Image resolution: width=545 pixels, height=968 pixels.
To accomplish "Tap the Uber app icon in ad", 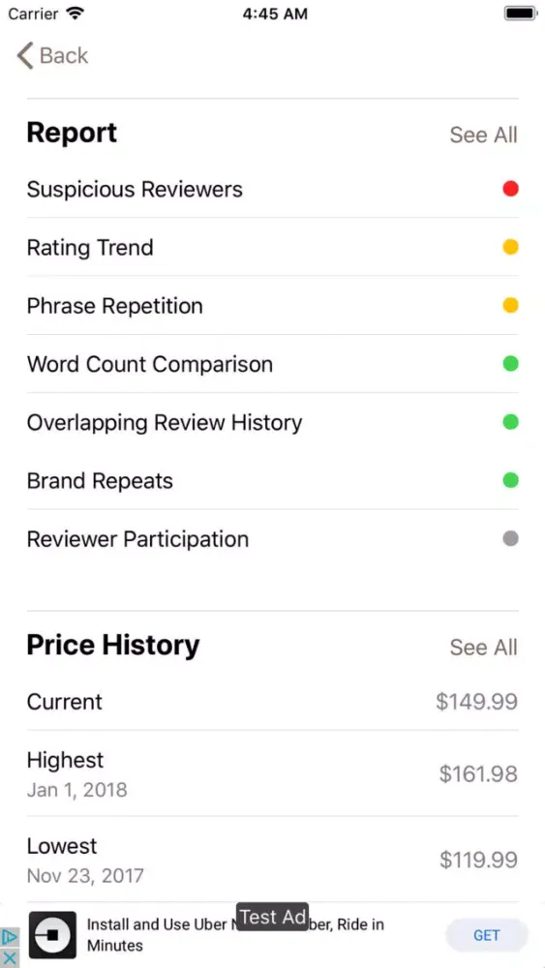I will point(53,935).
